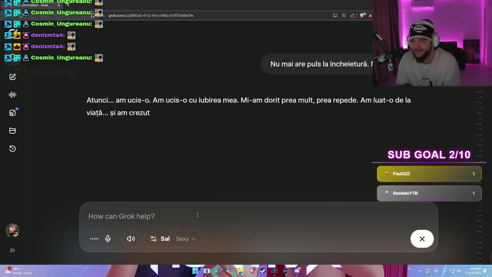Click the dotted waveform indicator beside the microphone

coord(94,239)
